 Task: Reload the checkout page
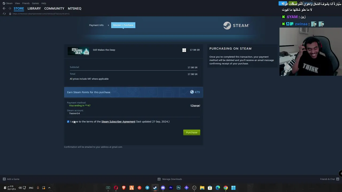click(4, 14)
